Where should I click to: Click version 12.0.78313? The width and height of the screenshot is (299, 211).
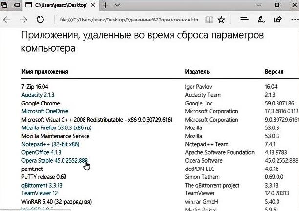tap(277, 193)
